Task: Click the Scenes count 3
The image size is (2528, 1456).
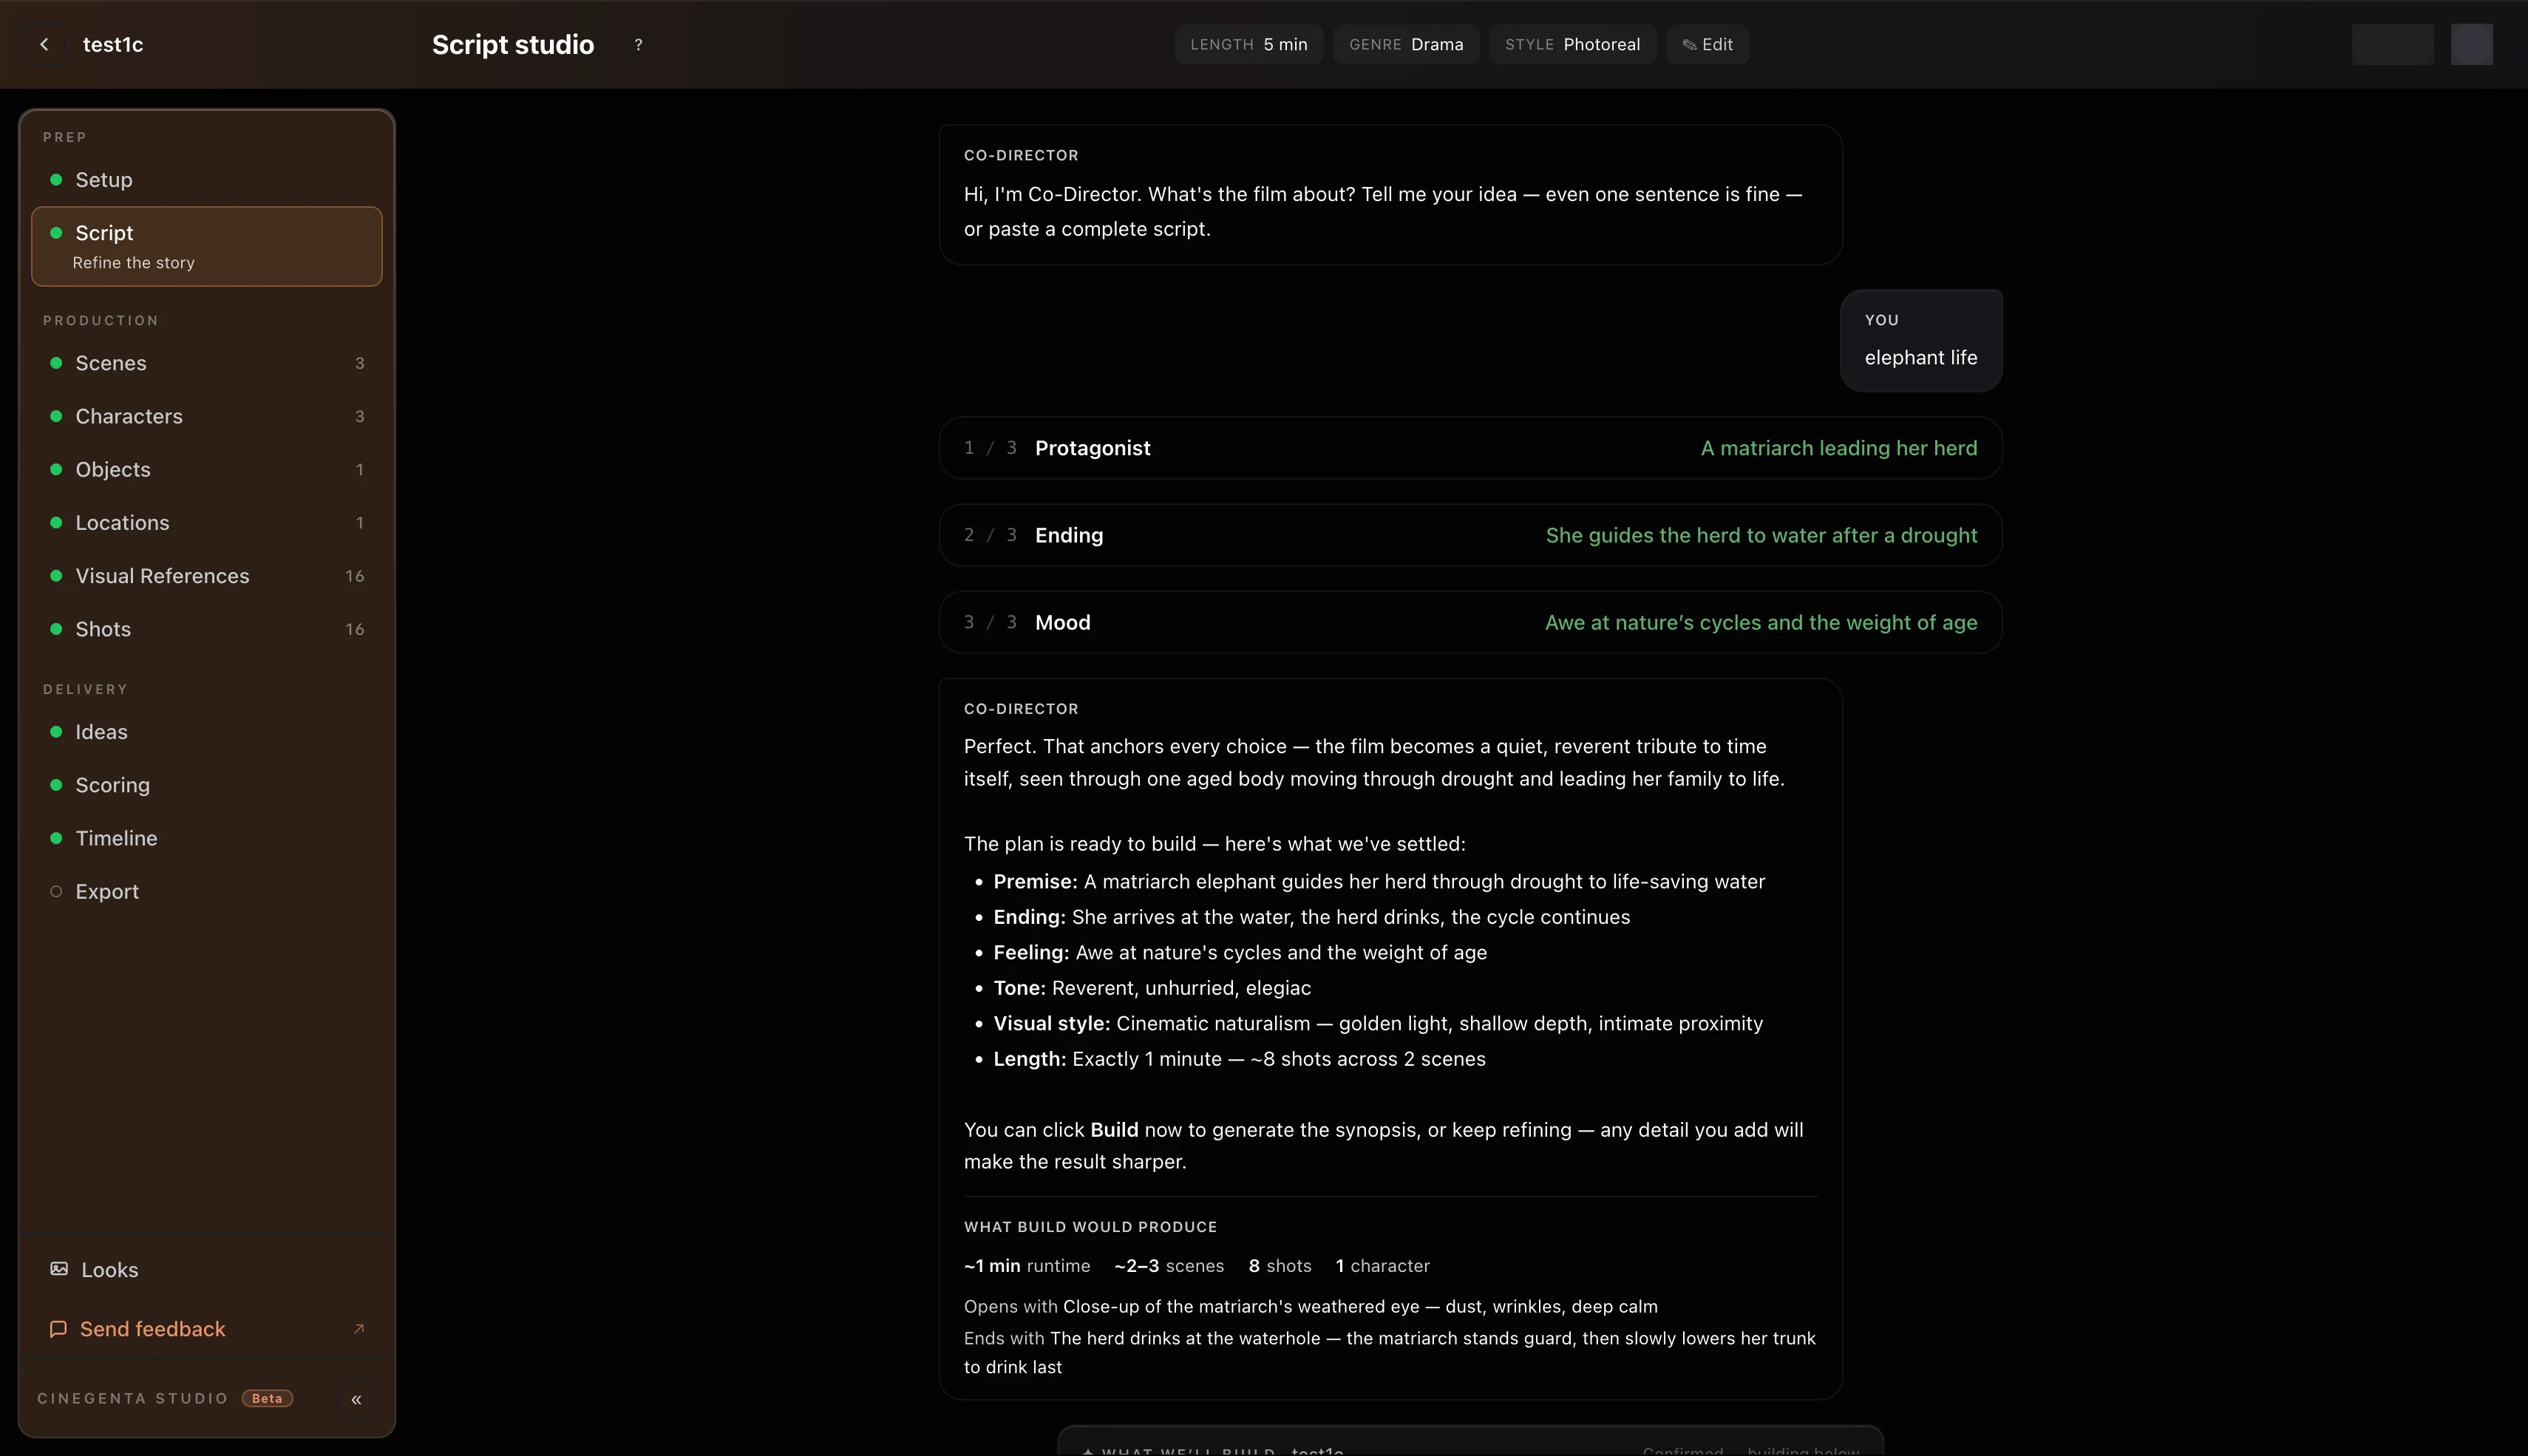Action: 360,363
